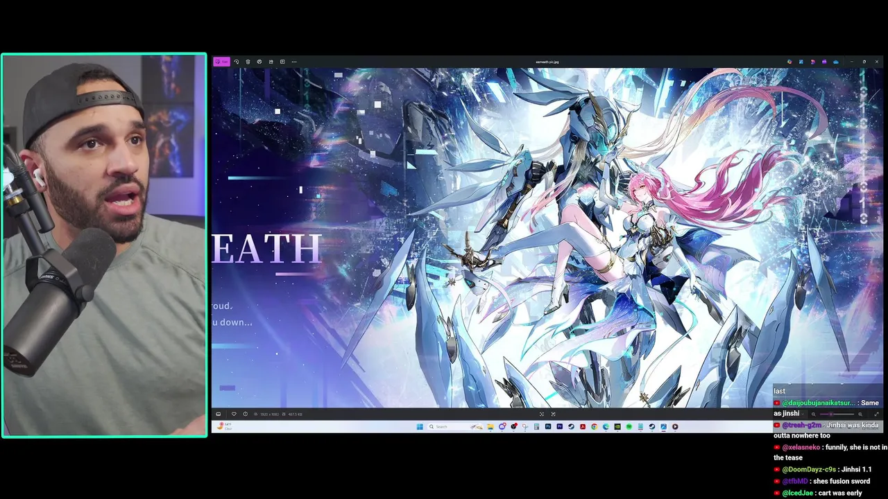888x499 pixels.
Task: Open the Edit image button in Photos
Action: coord(221,62)
